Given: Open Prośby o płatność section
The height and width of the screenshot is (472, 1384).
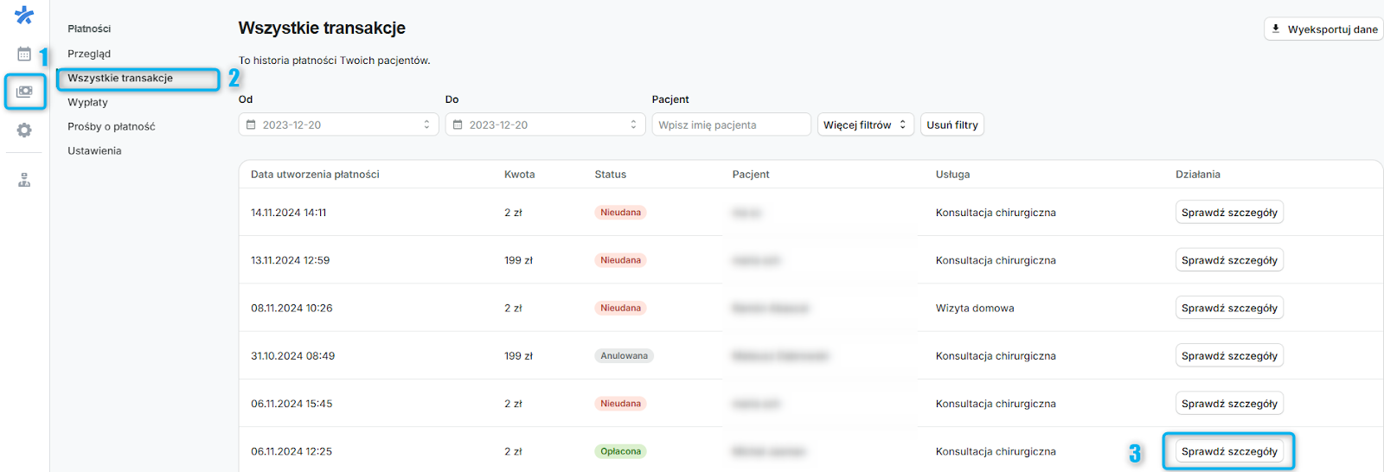Looking at the screenshot, I should [x=111, y=126].
